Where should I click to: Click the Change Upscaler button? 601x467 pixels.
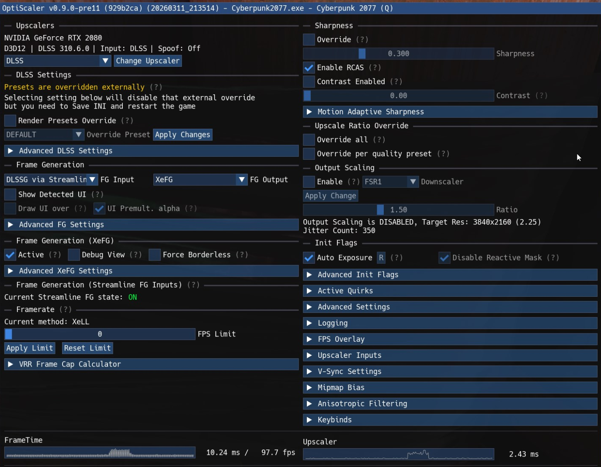click(x=148, y=61)
